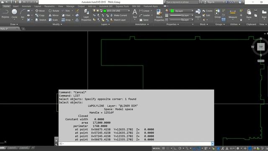Expand the Draw panel
Viewport: 268px width, 151px height.
pos(14,24)
